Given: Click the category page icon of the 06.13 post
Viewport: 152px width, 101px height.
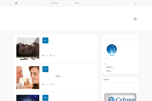Looking at the screenshot, I should (x=43, y=84).
